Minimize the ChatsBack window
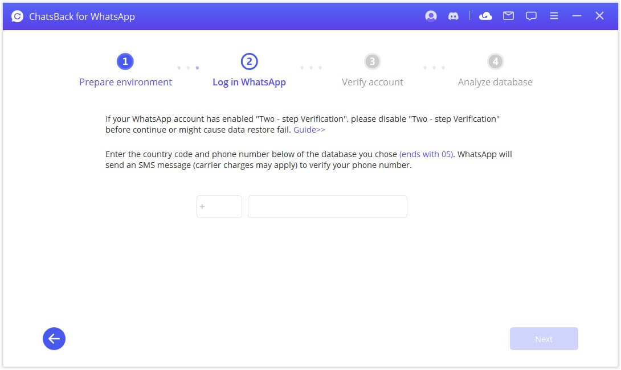Image resolution: width=621 pixels, height=370 pixels. click(577, 16)
